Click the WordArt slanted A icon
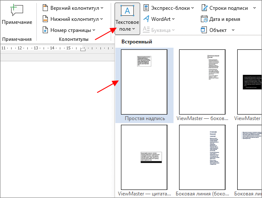The image size is (262, 198). (x=146, y=19)
